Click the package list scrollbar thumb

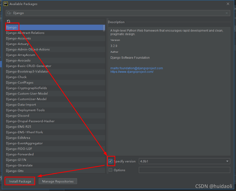104,28
